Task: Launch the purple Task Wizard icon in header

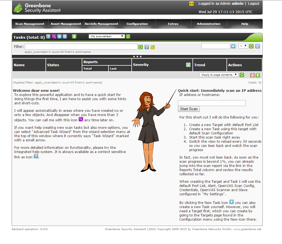Action: point(54,36)
